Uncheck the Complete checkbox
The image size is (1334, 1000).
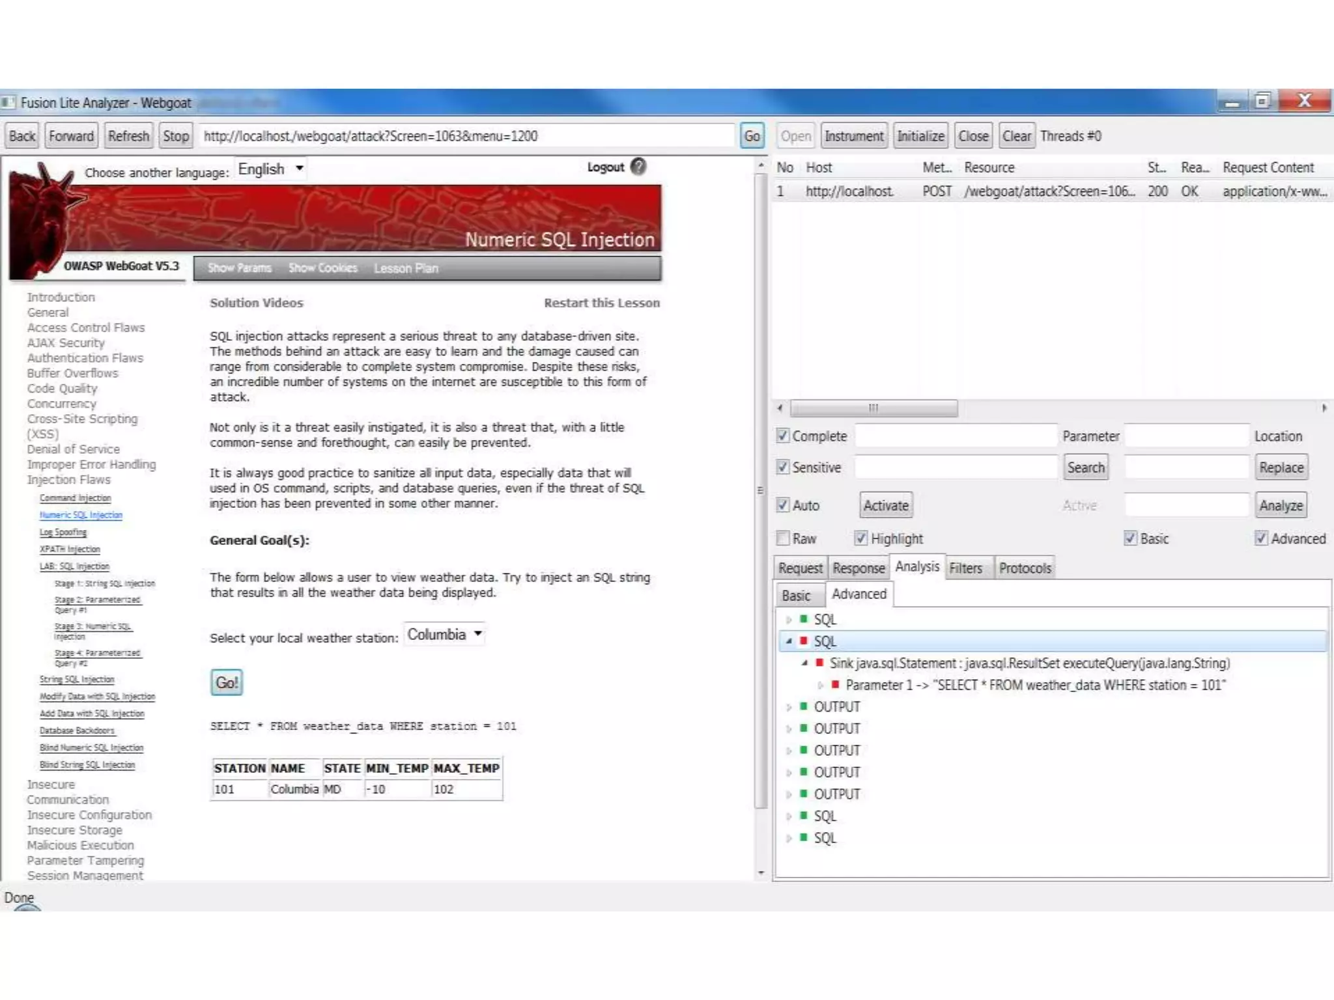click(x=783, y=436)
